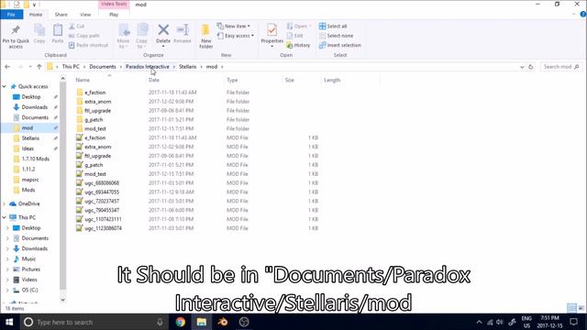Click the Copy ribbon icon
Image resolution: width=587 pixels, height=330 pixels.
point(39,30)
